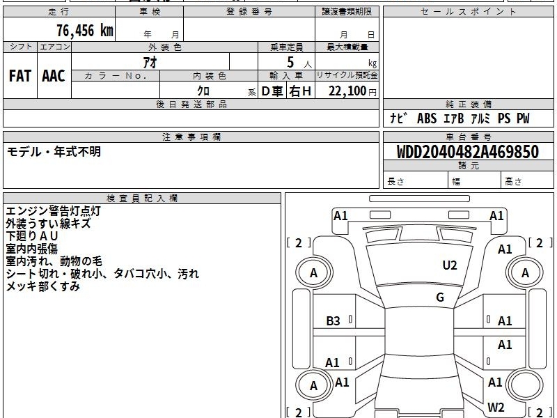Click the seating capacity value 5
Image resolution: width=557 pixels, height=418 pixels.
pyautogui.click(x=290, y=62)
